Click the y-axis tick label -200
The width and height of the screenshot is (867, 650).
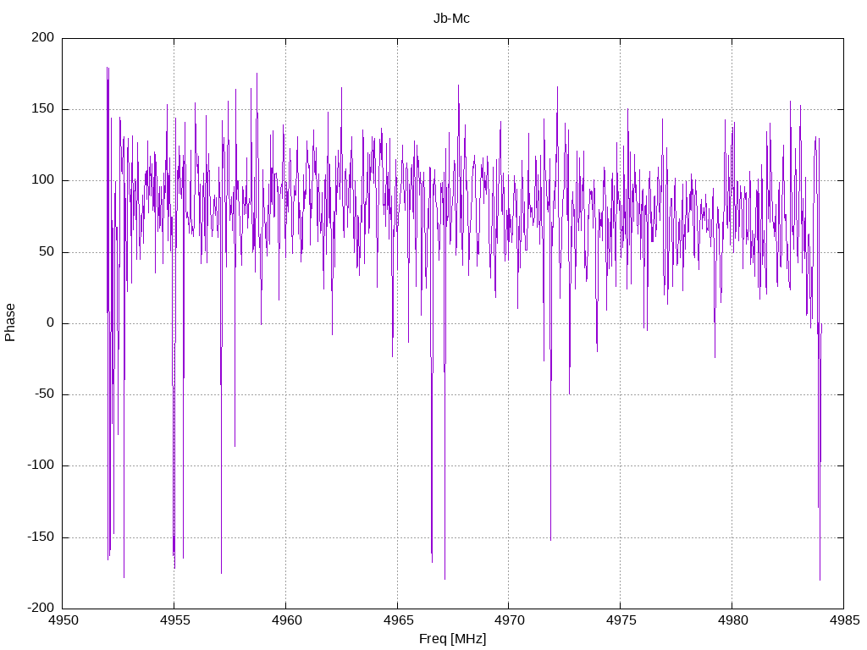coord(41,608)
